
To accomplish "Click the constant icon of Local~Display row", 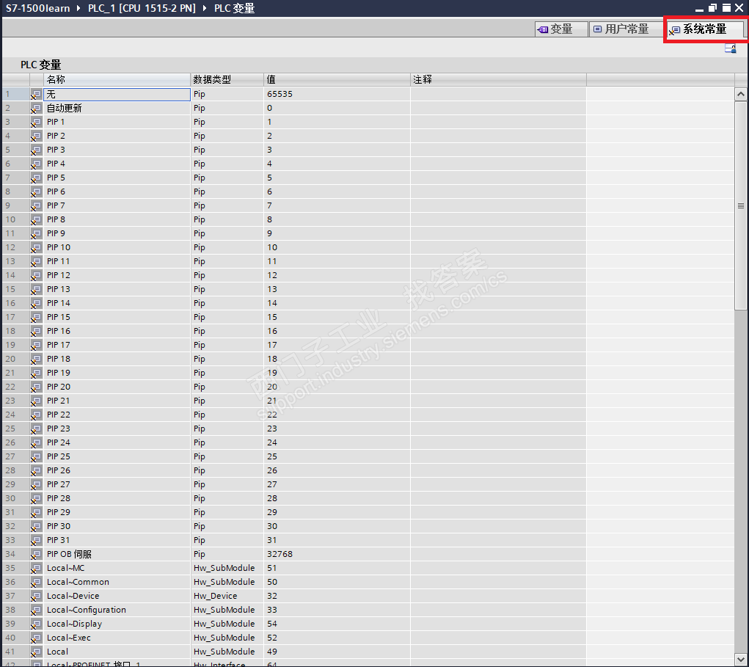I will tap(36, 624).
